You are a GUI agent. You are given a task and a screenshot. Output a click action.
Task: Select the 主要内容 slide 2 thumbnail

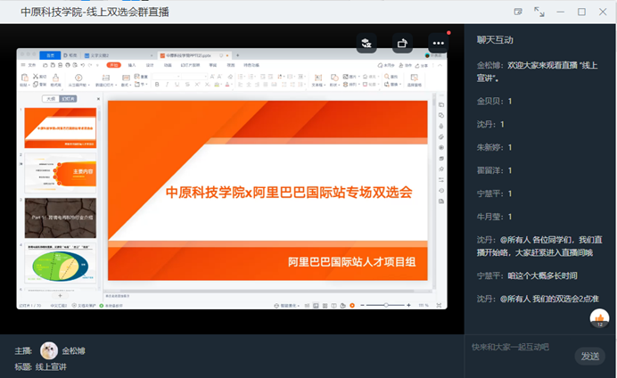[x=61, y=173]
